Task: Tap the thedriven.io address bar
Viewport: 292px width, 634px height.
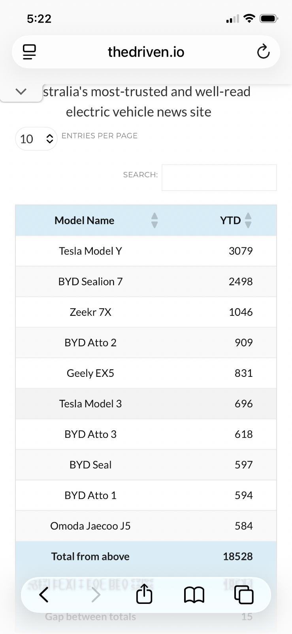Action: [146, 52]
